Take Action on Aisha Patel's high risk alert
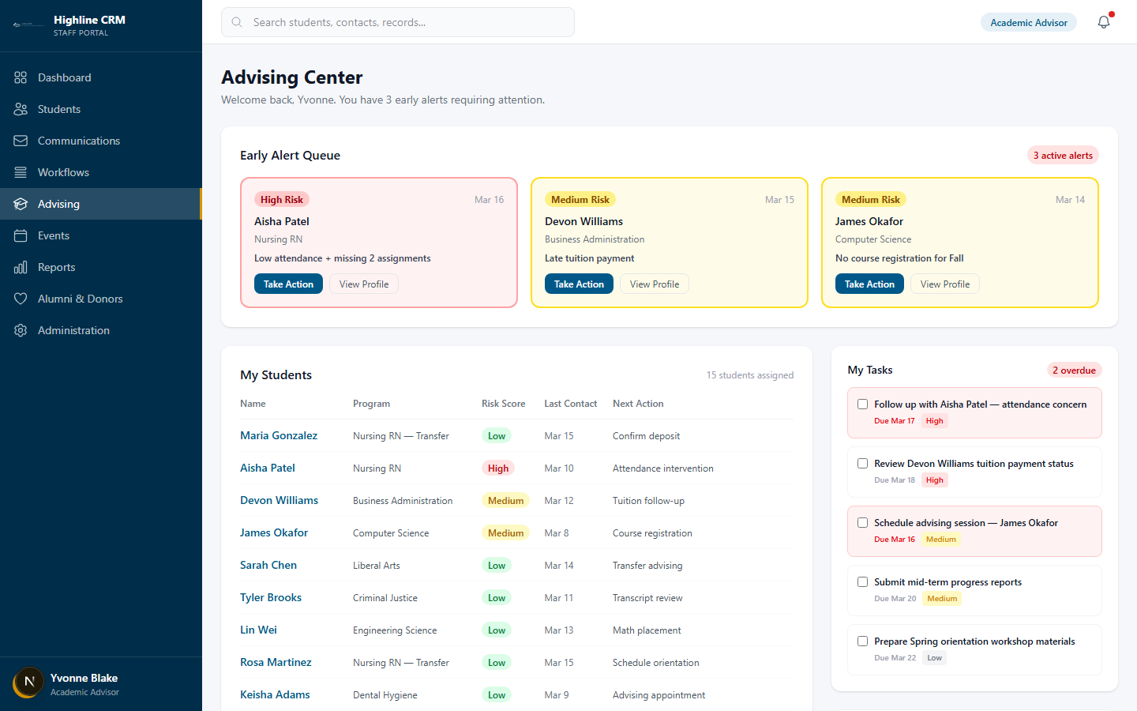Screen dimensions: 1137x711 pyautogui.click(x=288, y=284)
